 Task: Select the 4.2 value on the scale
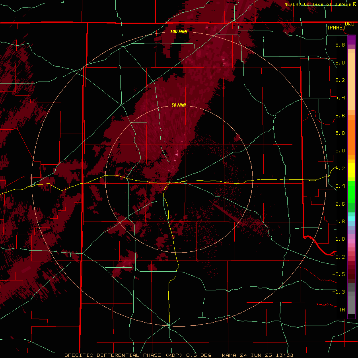click(340, 169)
